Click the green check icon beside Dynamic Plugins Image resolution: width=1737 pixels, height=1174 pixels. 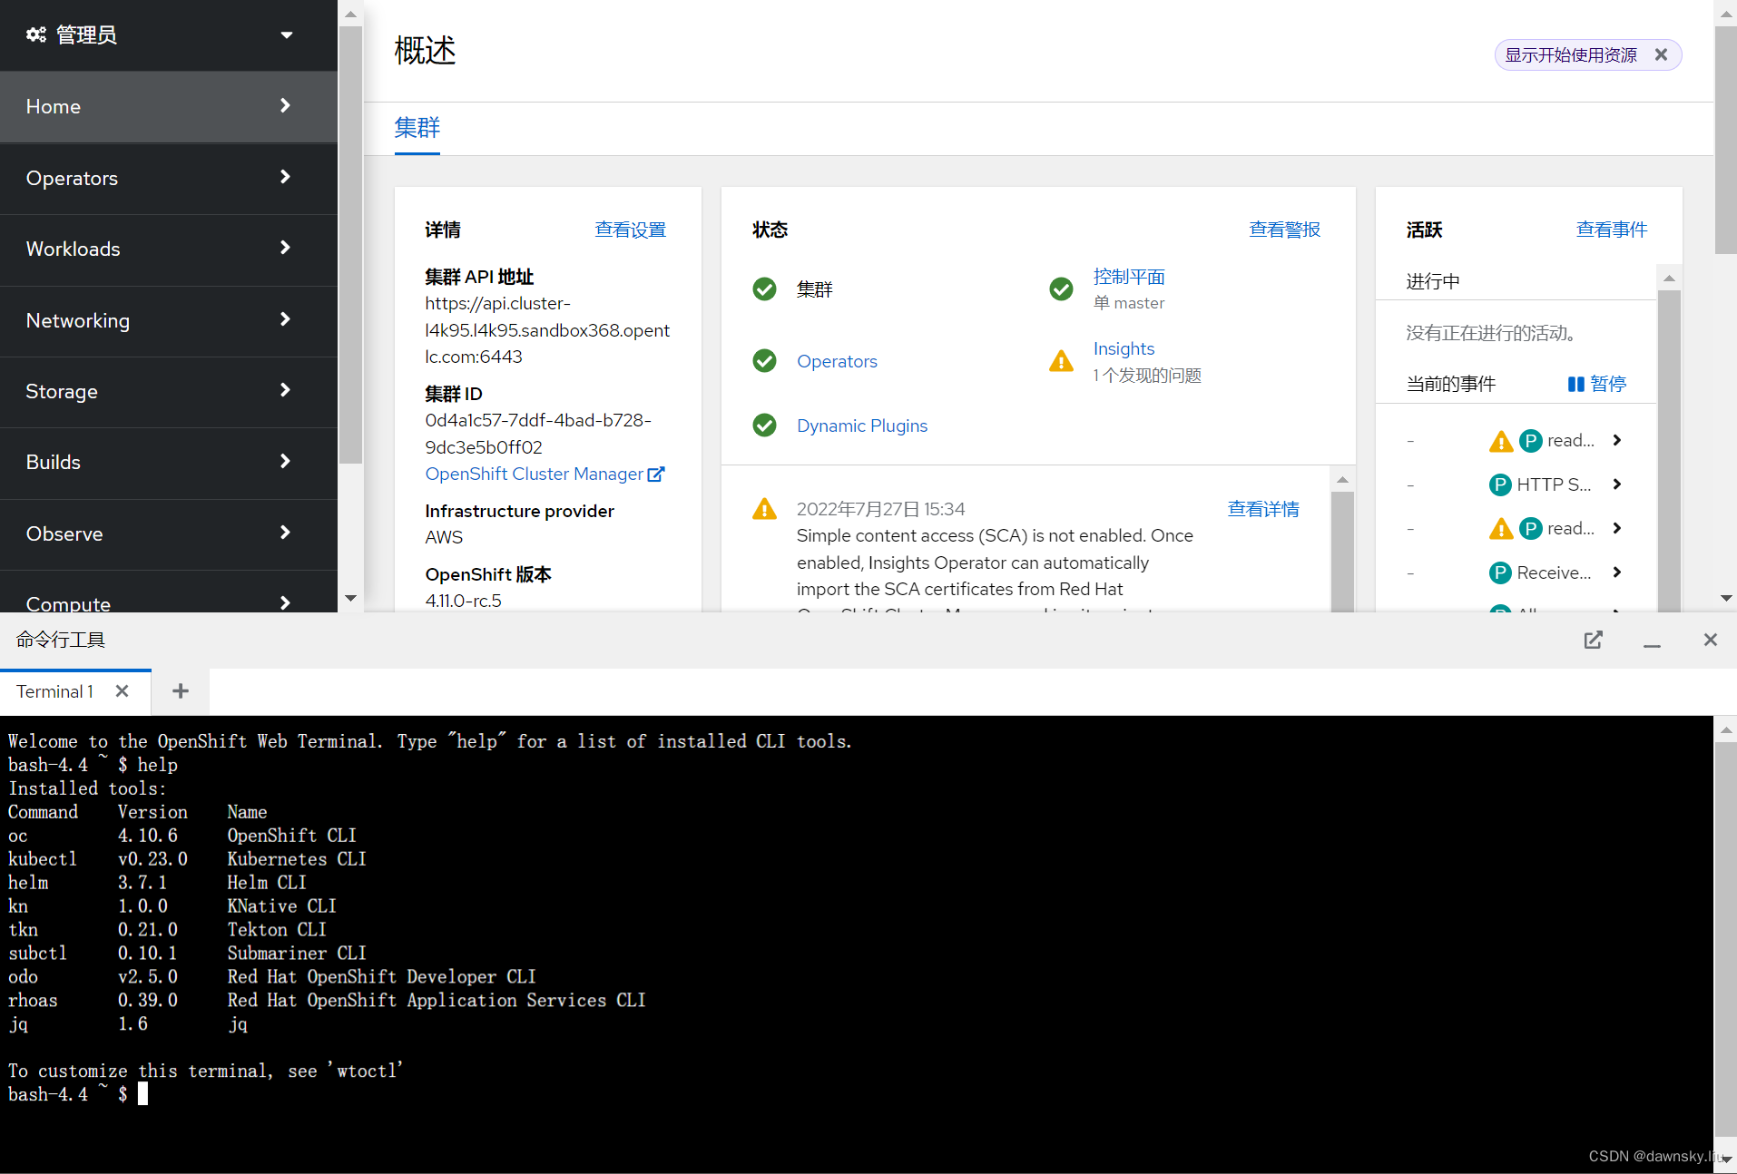pos(764,425)
